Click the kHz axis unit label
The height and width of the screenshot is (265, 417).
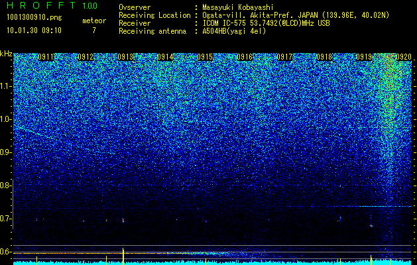(x=6, y=54)
